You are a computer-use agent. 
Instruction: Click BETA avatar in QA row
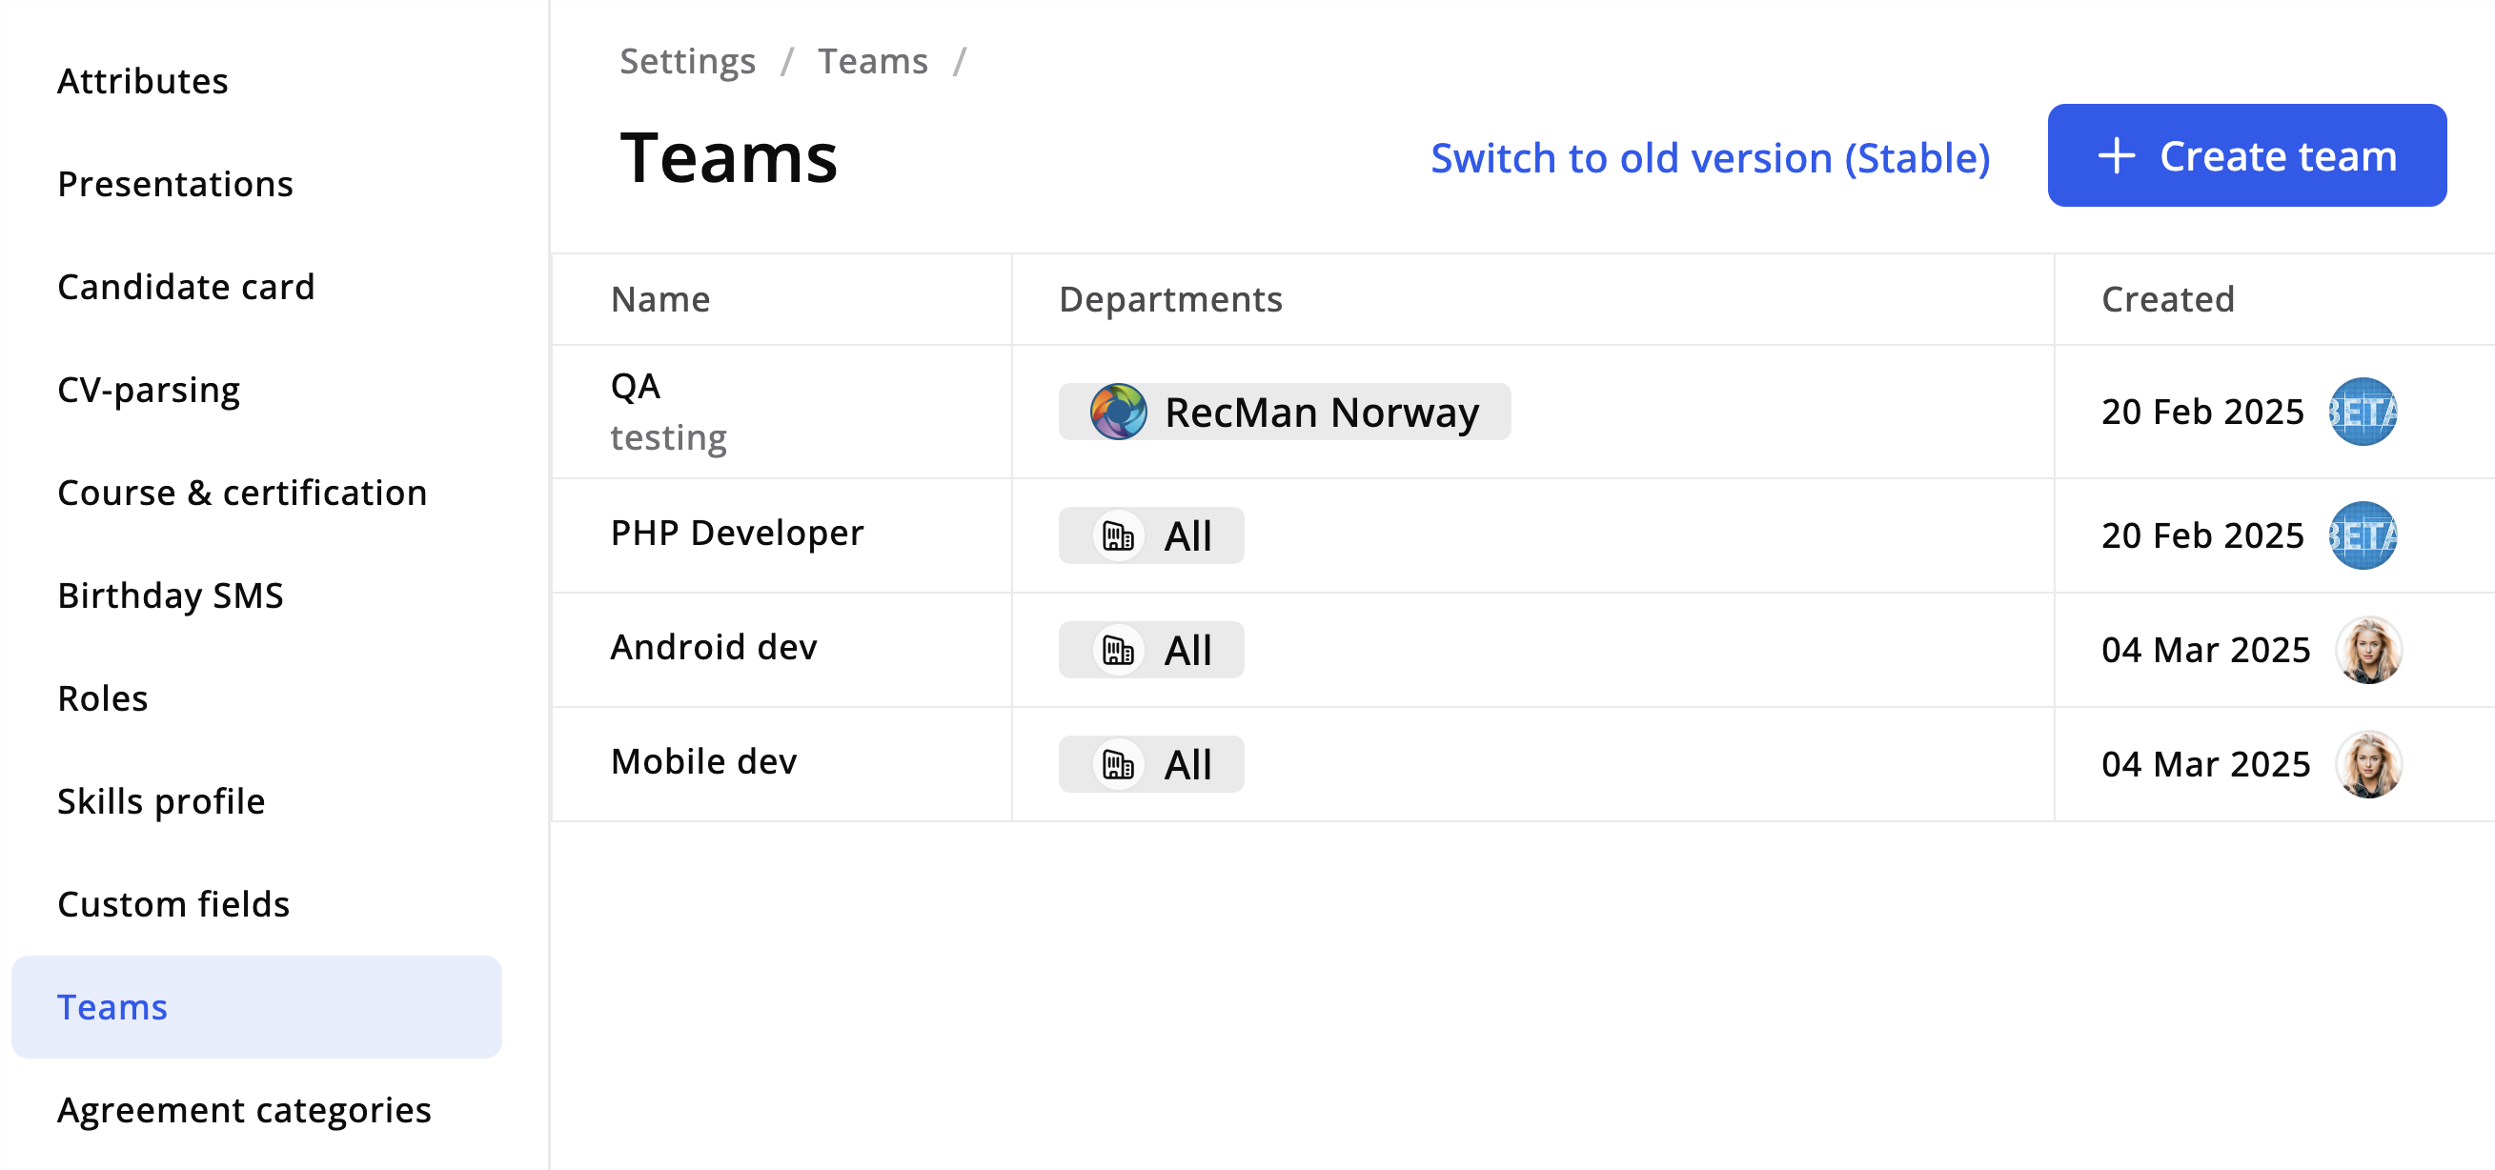[2362, 412]
